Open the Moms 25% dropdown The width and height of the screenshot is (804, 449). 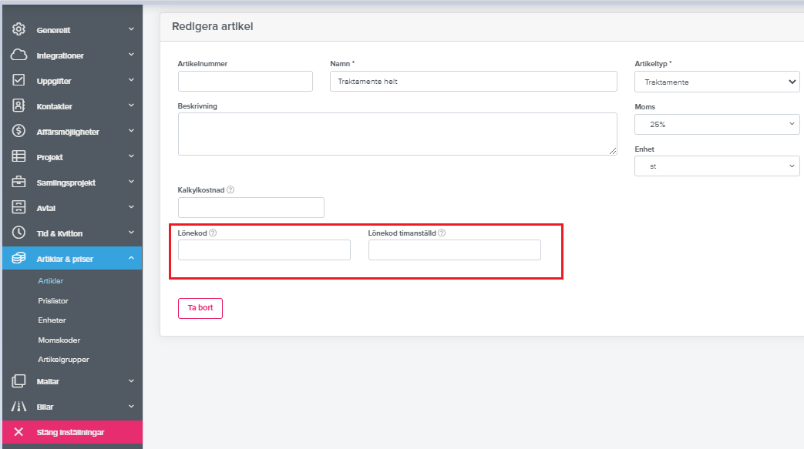coord(716,124)
